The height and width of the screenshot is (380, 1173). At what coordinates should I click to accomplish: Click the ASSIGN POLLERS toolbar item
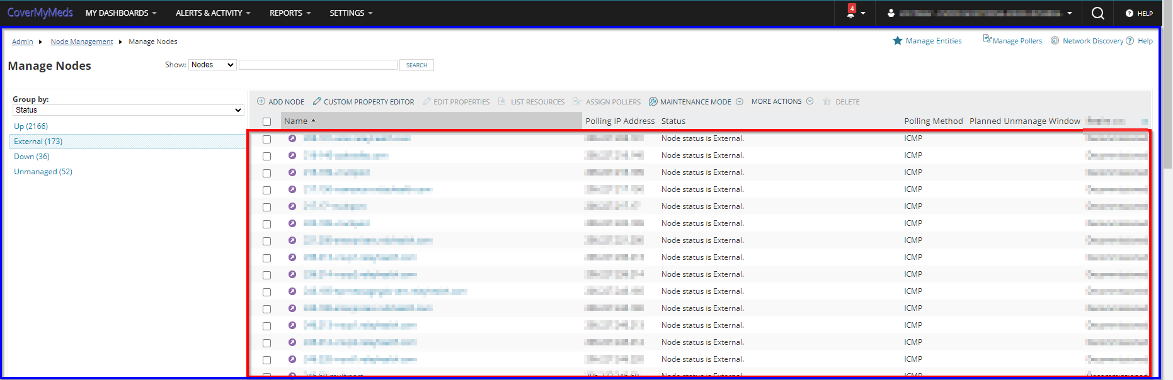coord(607,101)
